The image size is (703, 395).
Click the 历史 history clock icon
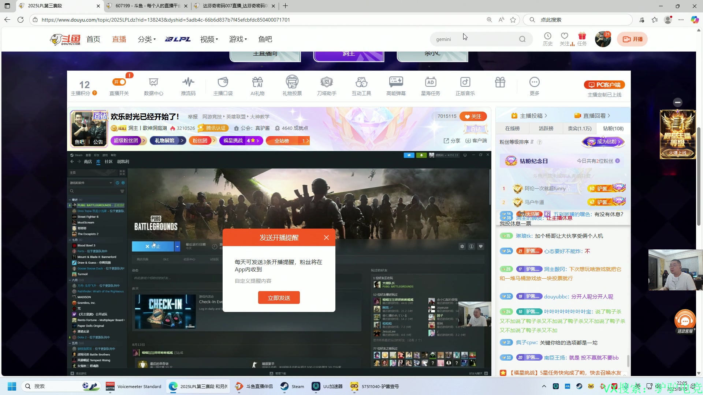(548, 36)
